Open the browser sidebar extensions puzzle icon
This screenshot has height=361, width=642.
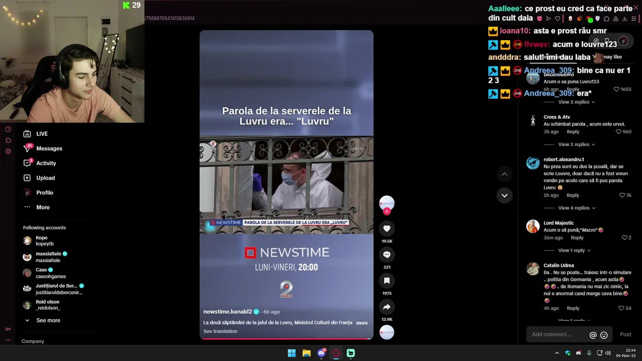click(8, 140)
